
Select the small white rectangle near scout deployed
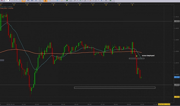(137, 59)
